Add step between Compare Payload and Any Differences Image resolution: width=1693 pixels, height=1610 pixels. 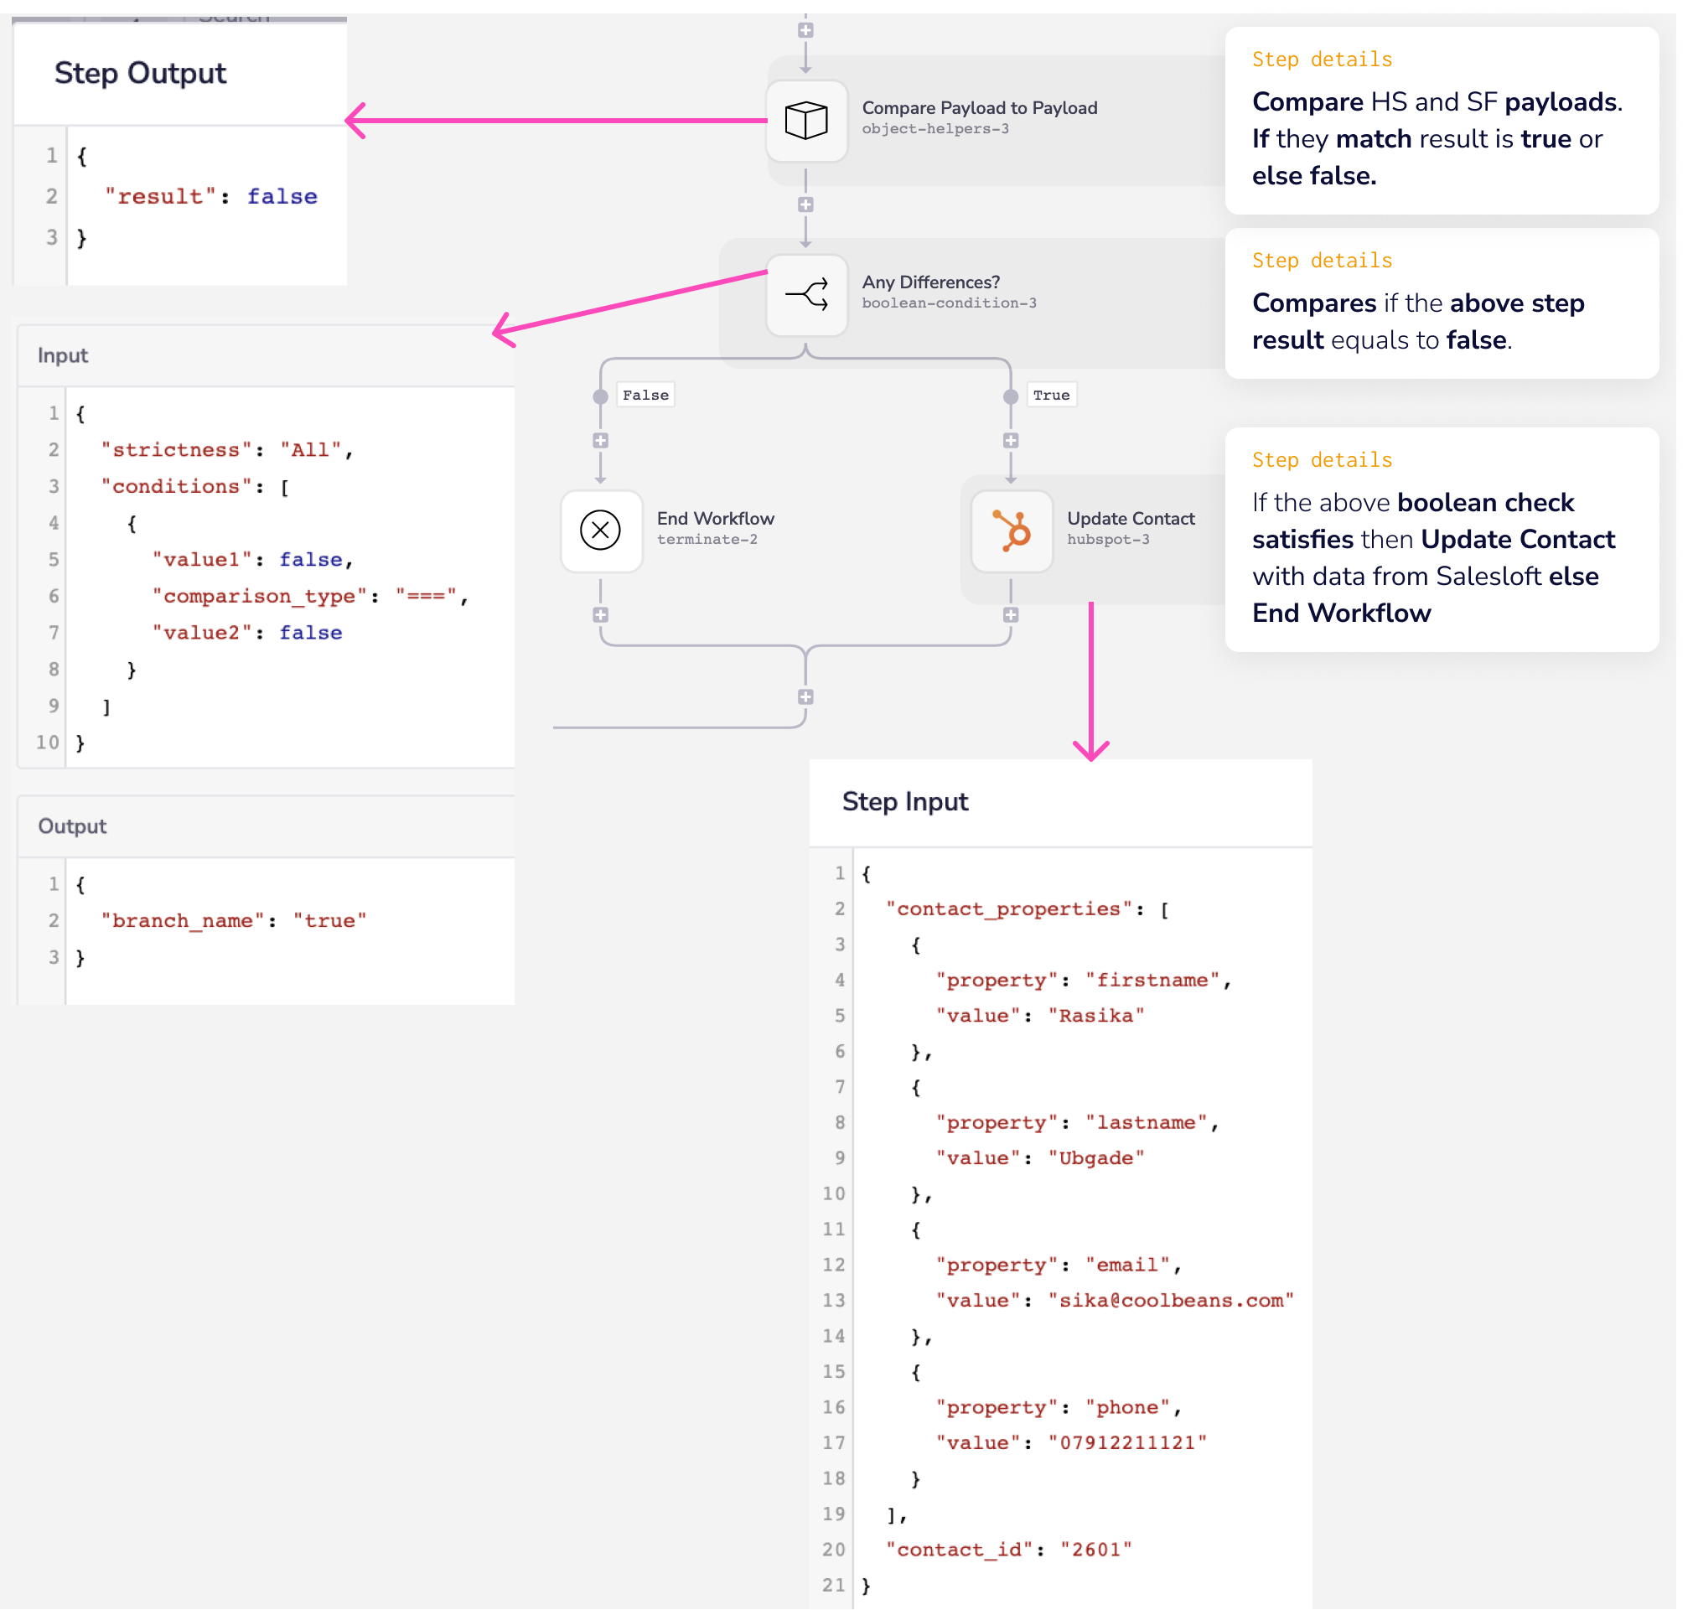point(805,204)
